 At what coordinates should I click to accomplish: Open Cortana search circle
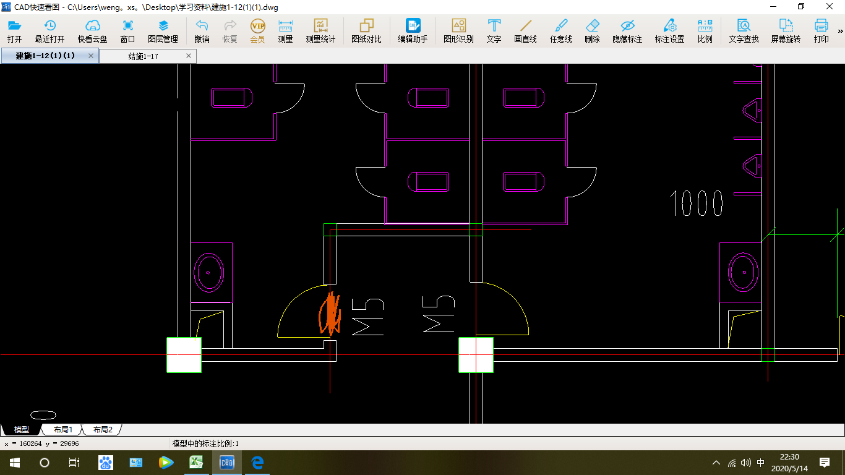pos(45,462)
